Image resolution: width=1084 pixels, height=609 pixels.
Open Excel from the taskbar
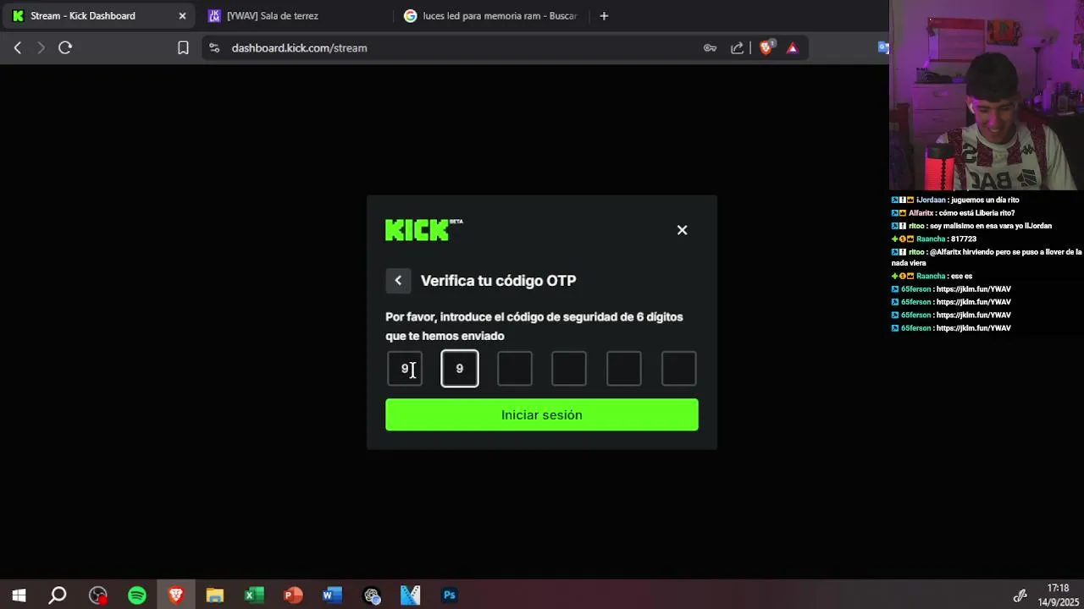(x=254, y=595)
